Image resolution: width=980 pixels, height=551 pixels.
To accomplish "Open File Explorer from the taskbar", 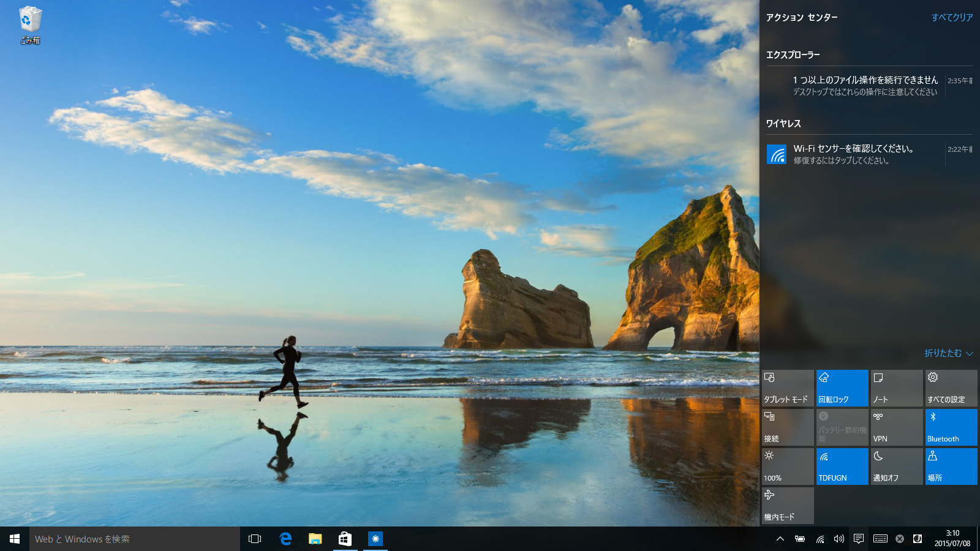I will [x=315, y=539].
